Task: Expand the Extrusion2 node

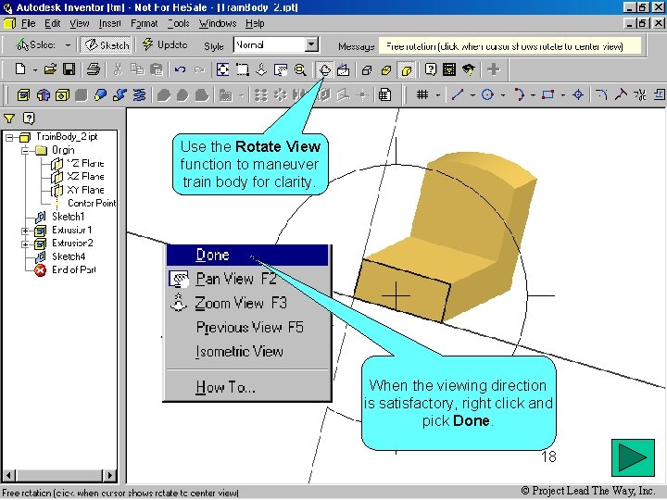Action: pyautogui.click(x=25, y=244)
